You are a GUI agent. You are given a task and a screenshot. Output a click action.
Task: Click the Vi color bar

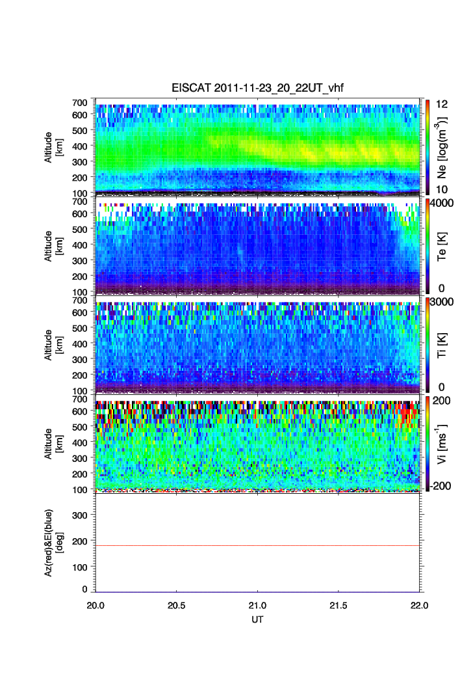(428, 444)
